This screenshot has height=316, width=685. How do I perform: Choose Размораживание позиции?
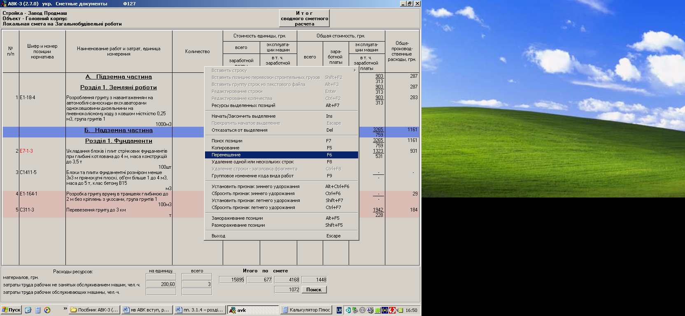tap(282, 225)
